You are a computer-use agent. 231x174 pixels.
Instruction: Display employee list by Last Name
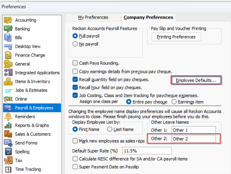click(x=110, y=129)
